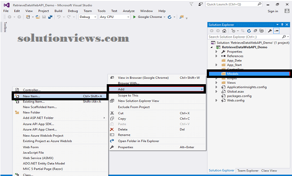Image resolution: width=292 pixels, height=176 pixels.
Task: Open the File menu
Action: click(x=6, y=11)
